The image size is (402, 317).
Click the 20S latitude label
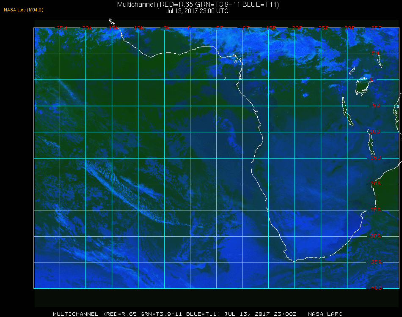pyautogui.click(x=376, y=183)
